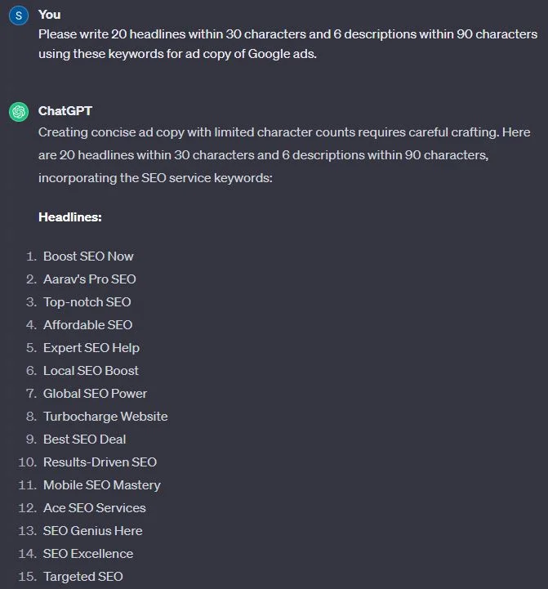Click headline 'Local SEO Boost'

coord(91,371)
